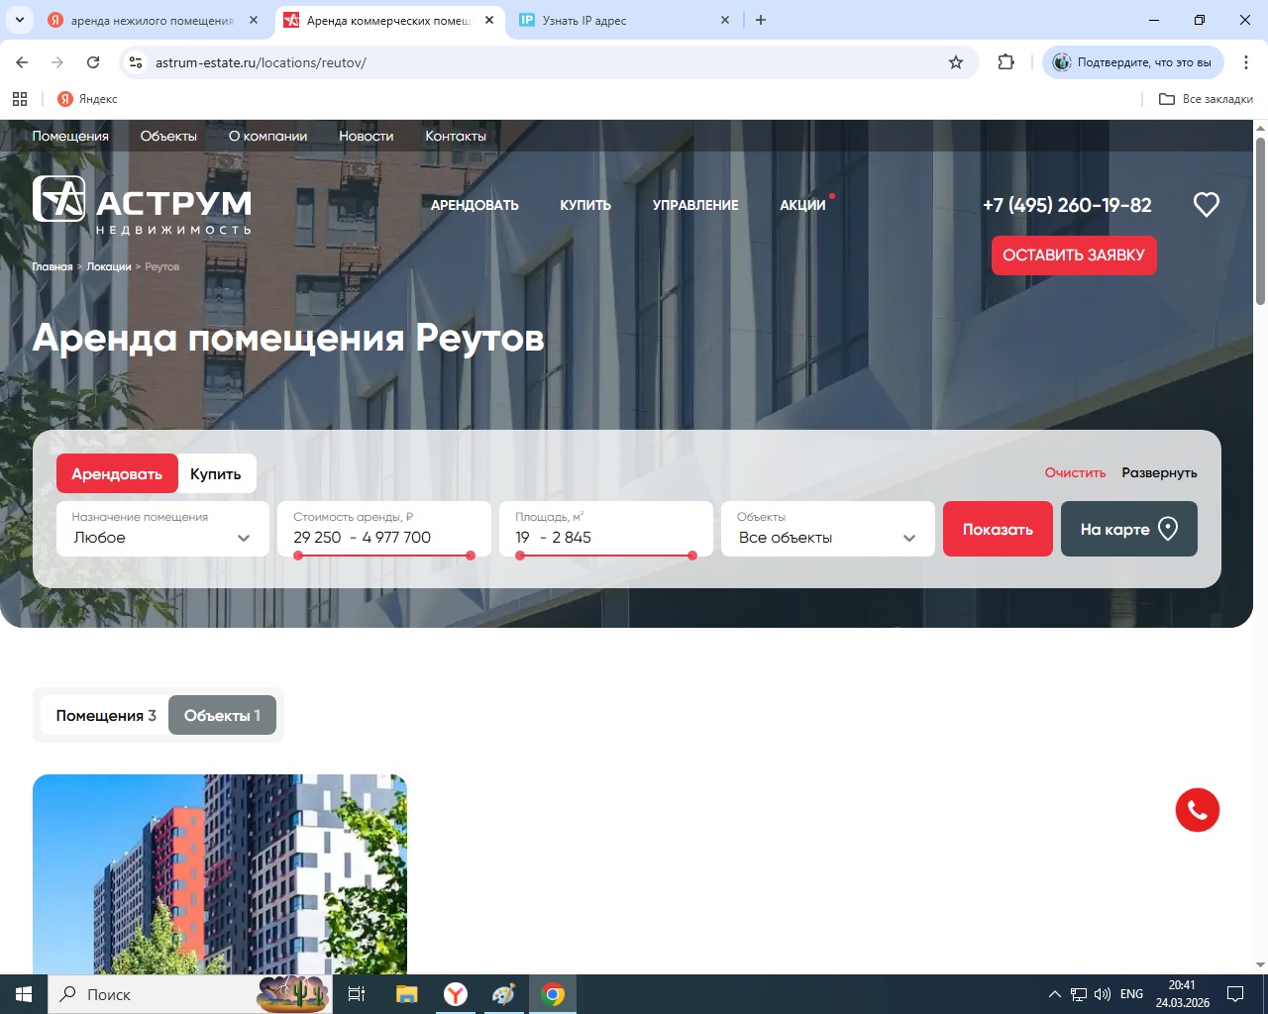Screen dimensions: 1268x1014
Task: Click the red Показать button
Action: 997,529
